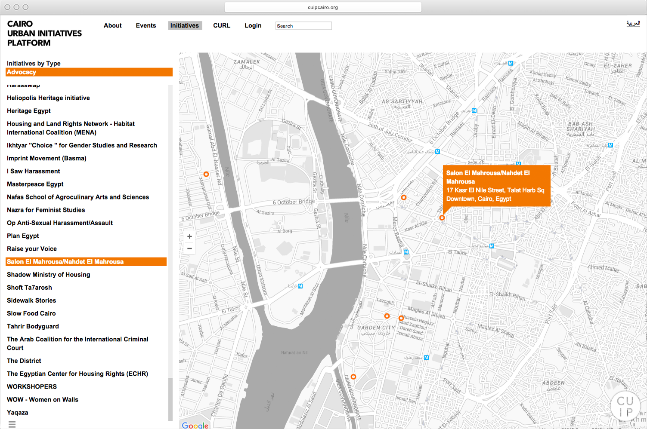The width and height of the screenshot is (647, 429).
Task: Select the orange marker by Gamal Abd El-Nasser Rd
Action: 206,174
